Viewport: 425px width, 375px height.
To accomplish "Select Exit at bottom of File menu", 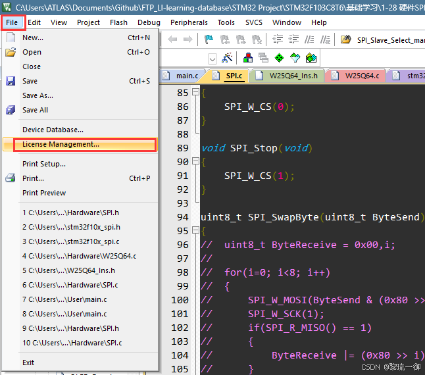I will 80,362.
